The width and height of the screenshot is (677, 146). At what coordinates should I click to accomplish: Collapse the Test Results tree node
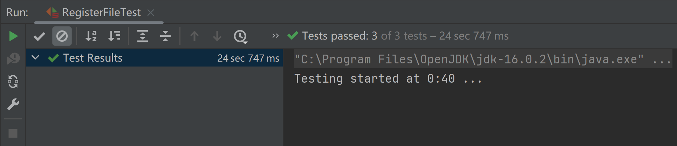pyautogui.click(x=35, y=57)
